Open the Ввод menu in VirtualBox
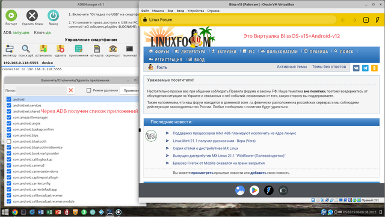 (x=180, y=11)
